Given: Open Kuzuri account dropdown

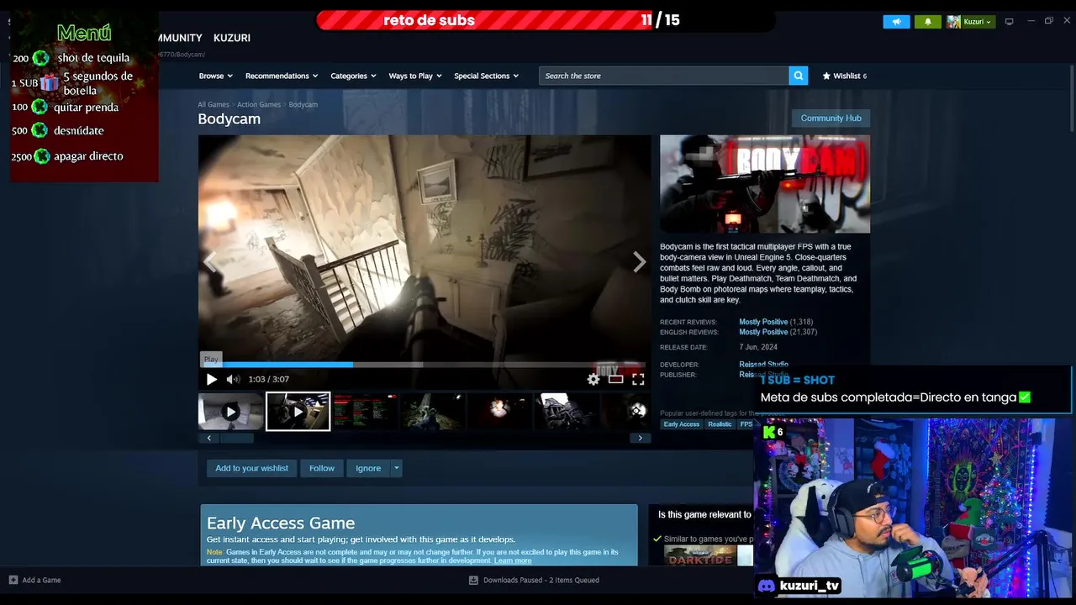Looking at the screenshot, I should 971,22.
